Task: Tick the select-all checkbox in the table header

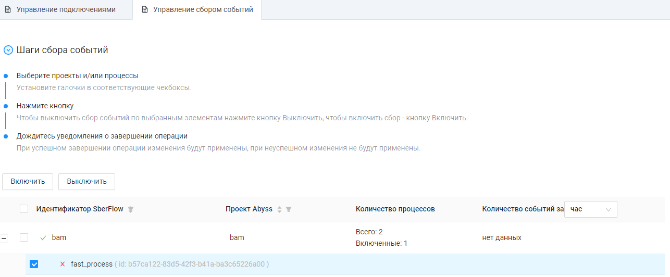Action: [24, 209]
